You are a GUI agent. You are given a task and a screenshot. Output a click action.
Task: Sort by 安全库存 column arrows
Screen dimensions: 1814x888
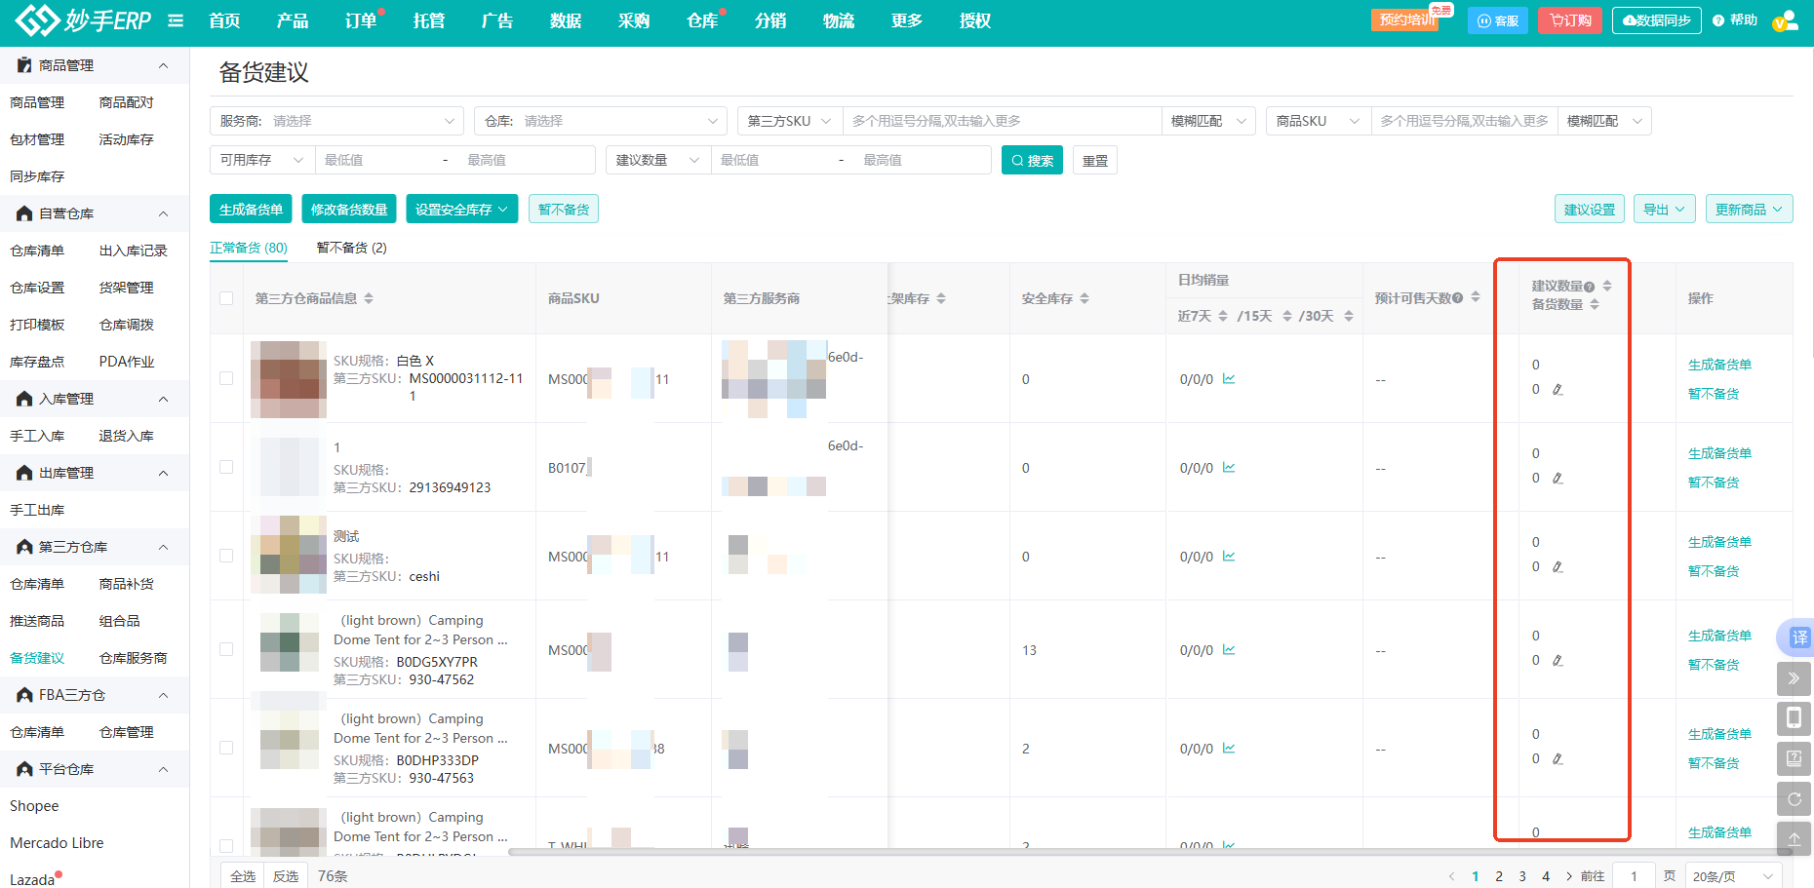(x=1084, y=298)
